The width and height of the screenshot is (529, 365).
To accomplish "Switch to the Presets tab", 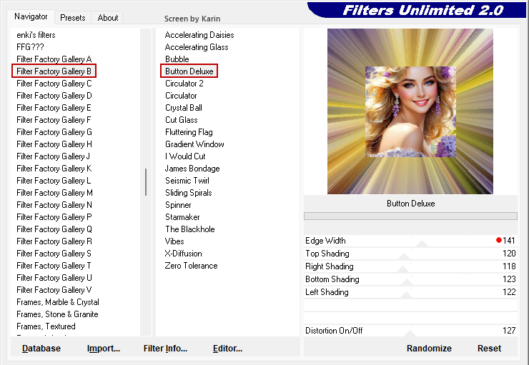I will [x=72, y=18].
